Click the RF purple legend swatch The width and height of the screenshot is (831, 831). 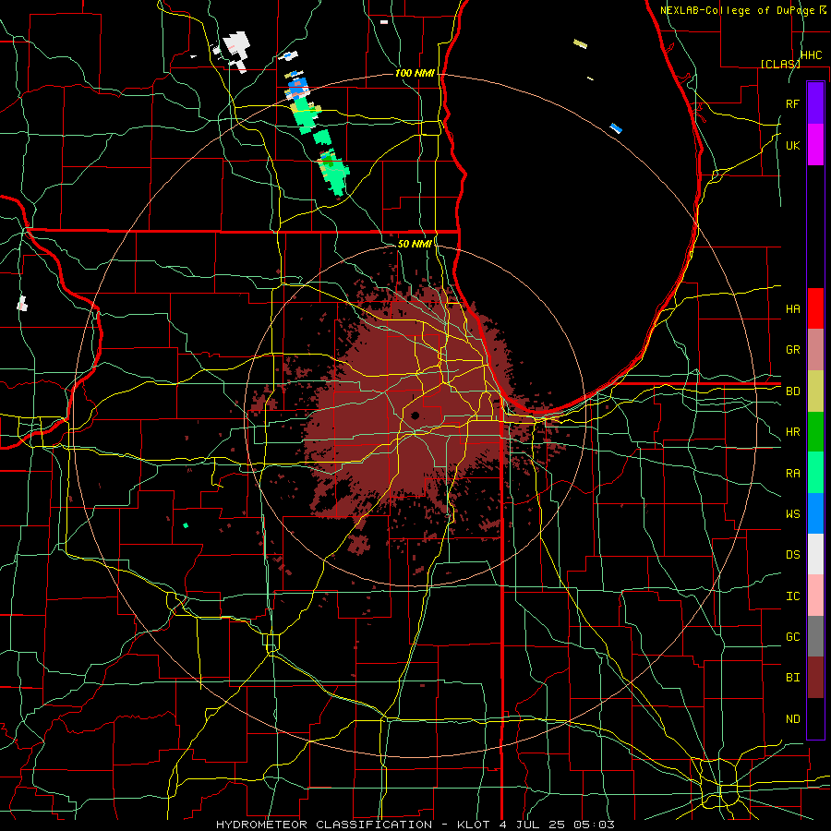pos(815,103)
